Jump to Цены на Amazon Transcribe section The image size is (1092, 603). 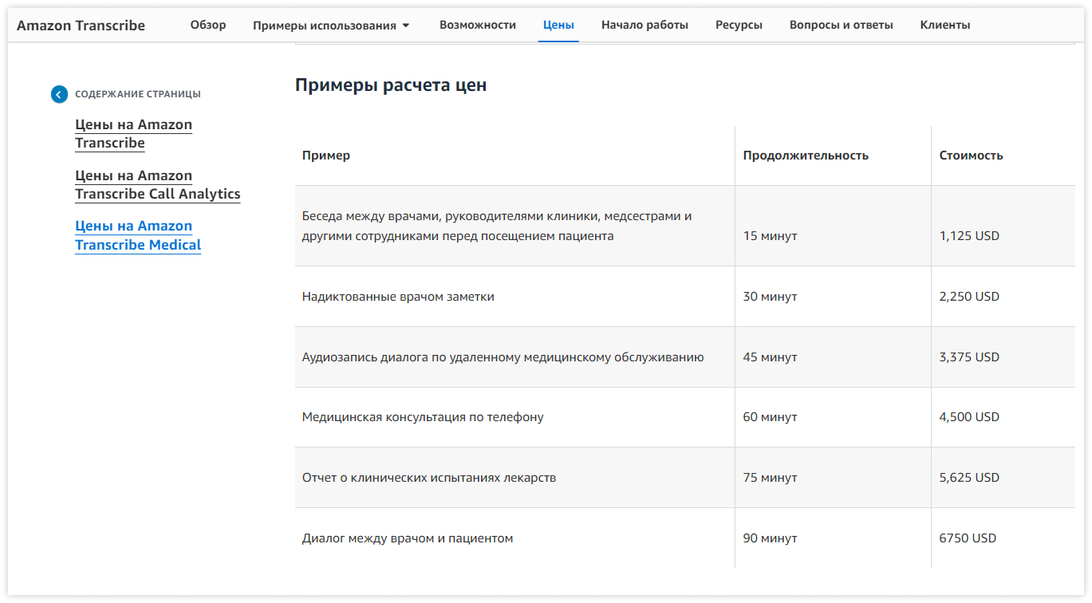[133, 134]
